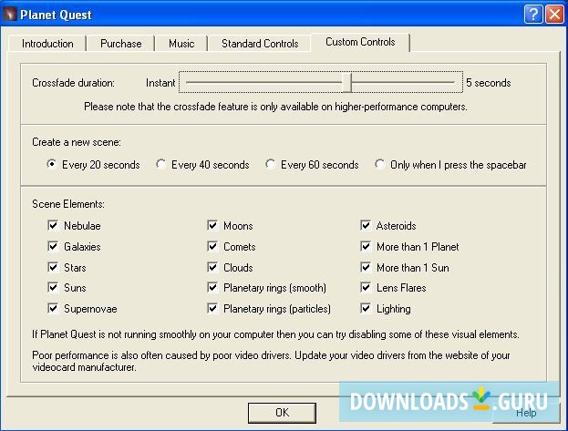Disable More than 1 Sun
568x431 pixels.
coord(366,268)
